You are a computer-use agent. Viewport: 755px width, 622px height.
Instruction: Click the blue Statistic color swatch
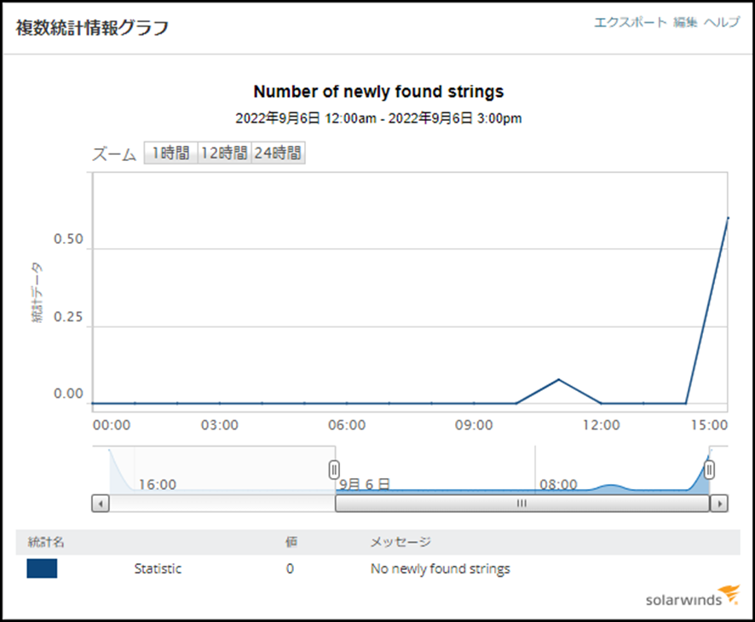tap(42, 568)
